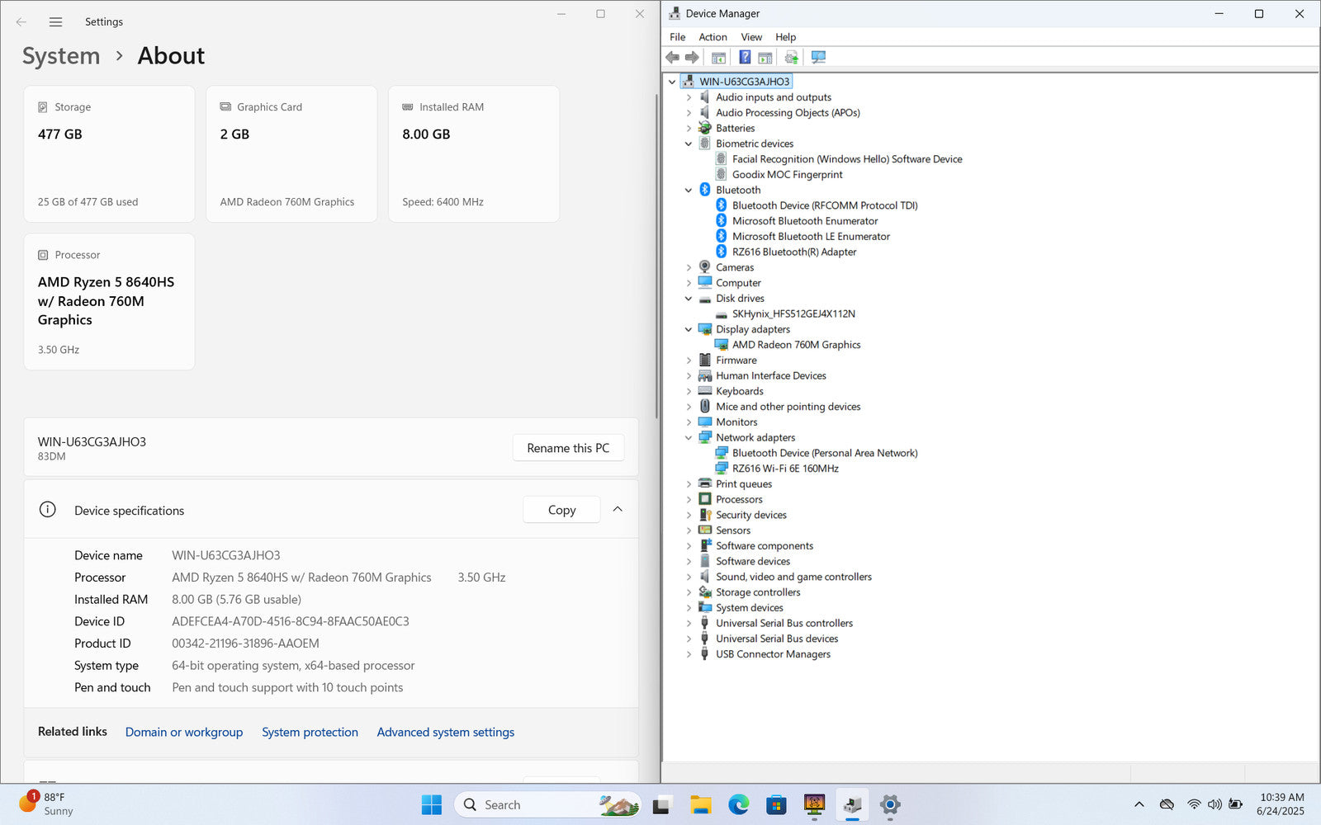Open the clock showing 10:39 AM
The image size is (1321, 825).
[1281, 804]
